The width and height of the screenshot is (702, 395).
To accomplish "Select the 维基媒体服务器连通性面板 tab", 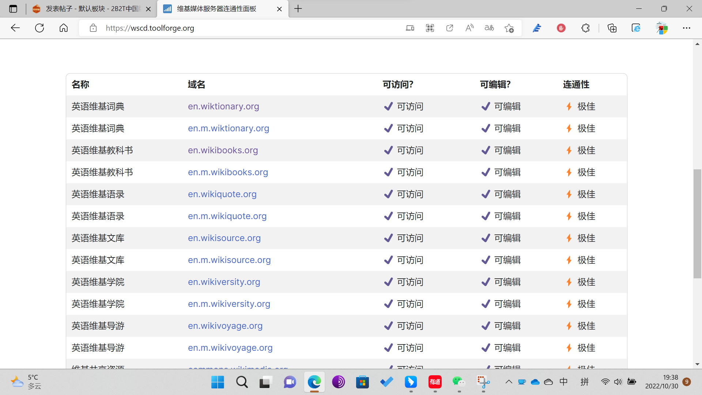I will click(x=223, y=9).
